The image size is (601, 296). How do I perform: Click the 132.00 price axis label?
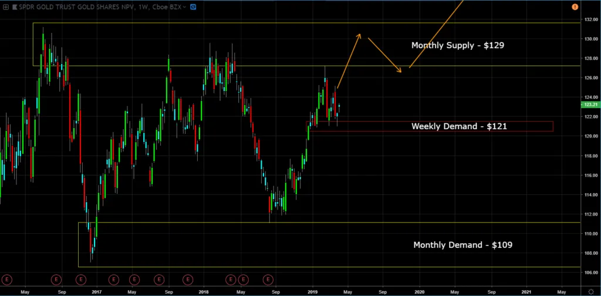[x=590, y=19]
